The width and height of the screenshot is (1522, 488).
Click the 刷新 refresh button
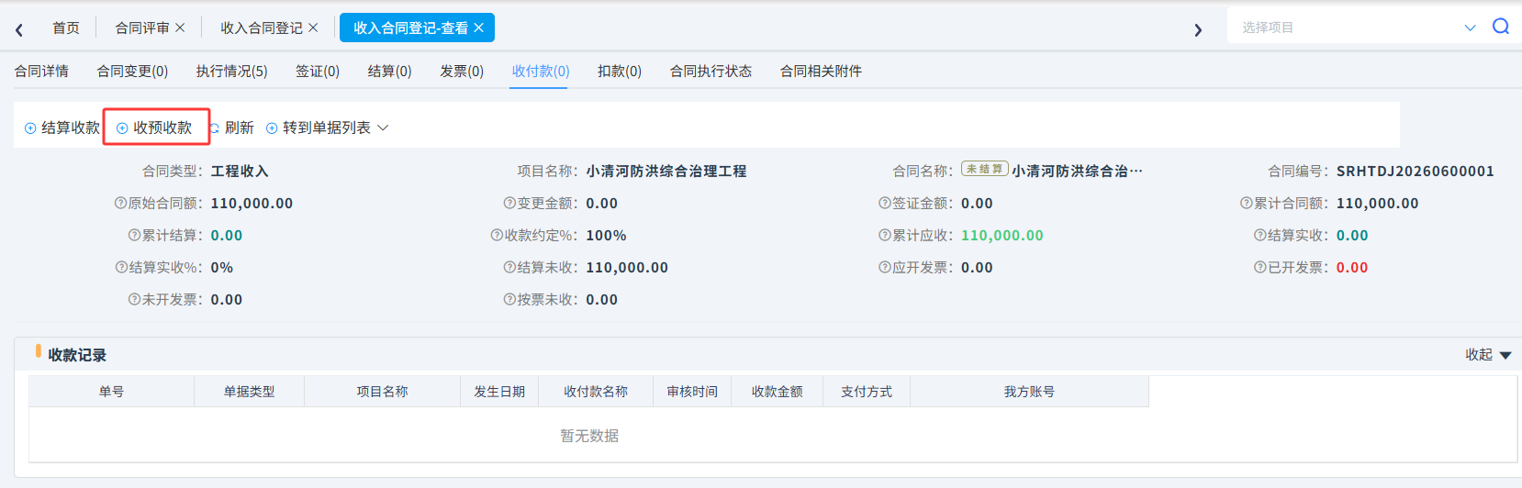(231, 128)
